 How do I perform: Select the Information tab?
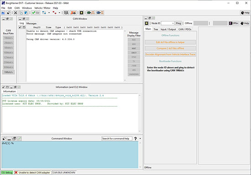pos(10,91)
